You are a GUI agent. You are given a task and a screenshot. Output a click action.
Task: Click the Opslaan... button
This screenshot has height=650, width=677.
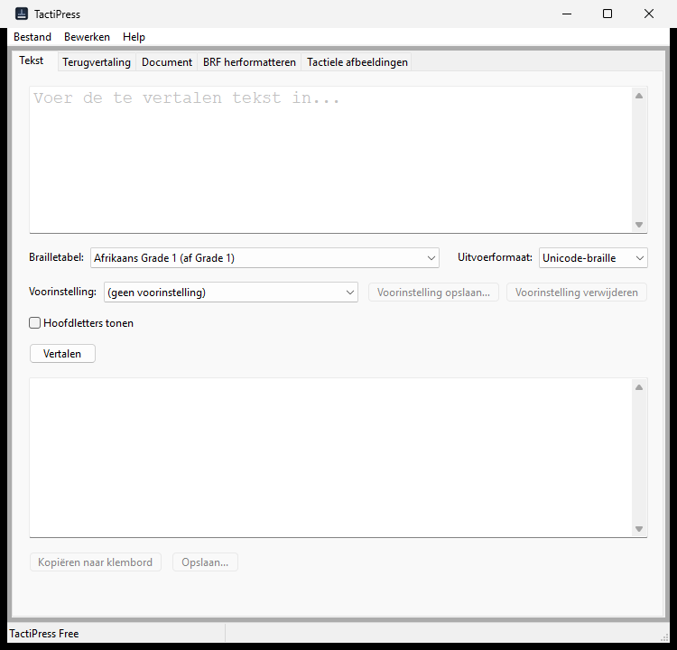click(205, 562)
